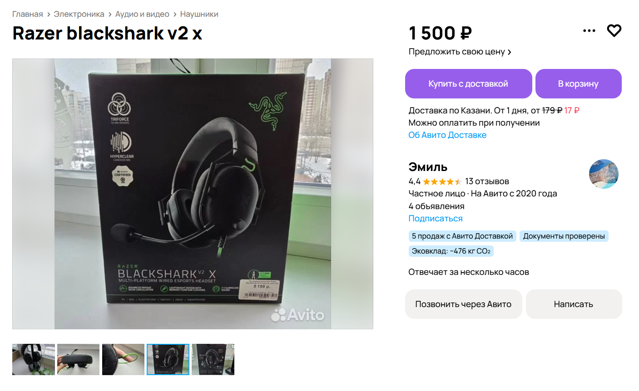Viewport: 639px width, 391px height.
Task: Select first thumbnail of headphones on stand
Action: click(34, 359)
